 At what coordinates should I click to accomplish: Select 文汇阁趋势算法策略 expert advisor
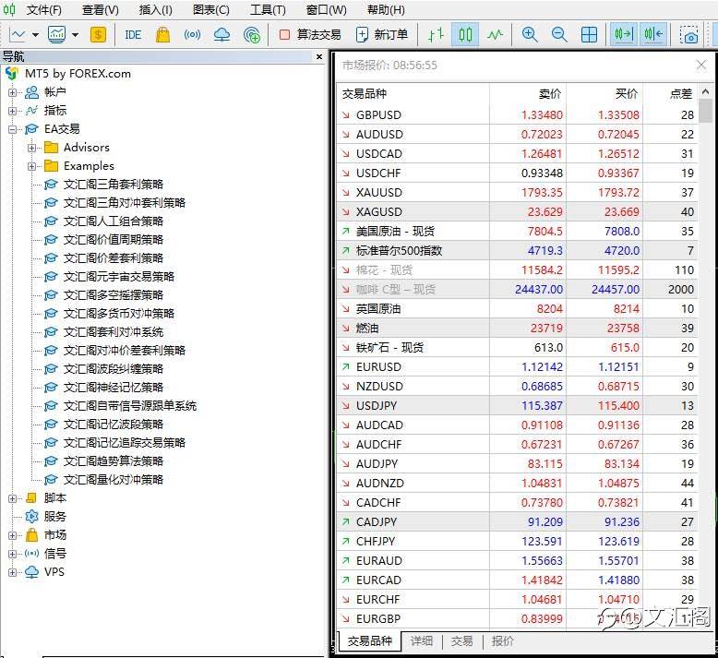(114, 461)
